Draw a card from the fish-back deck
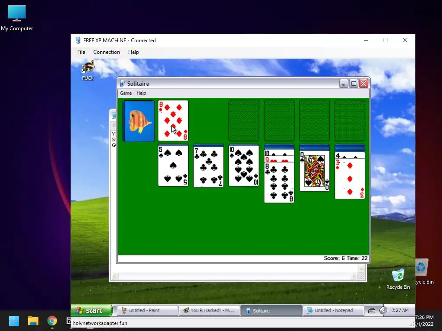The image size is (442, 331). 139,121
